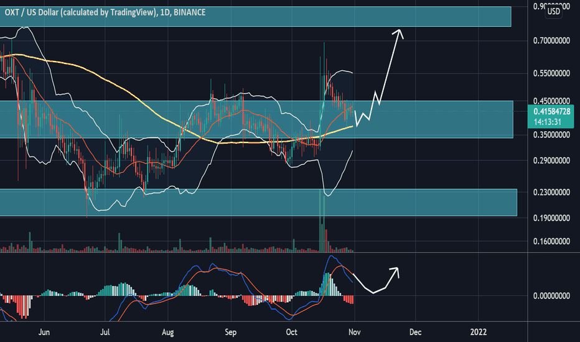580x342 pixels.
Task: Click the OXT / US Dollar chart title
Action: 105,12
